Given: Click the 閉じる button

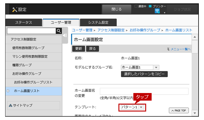Looking at the screenshot, I should coord(117,9).
